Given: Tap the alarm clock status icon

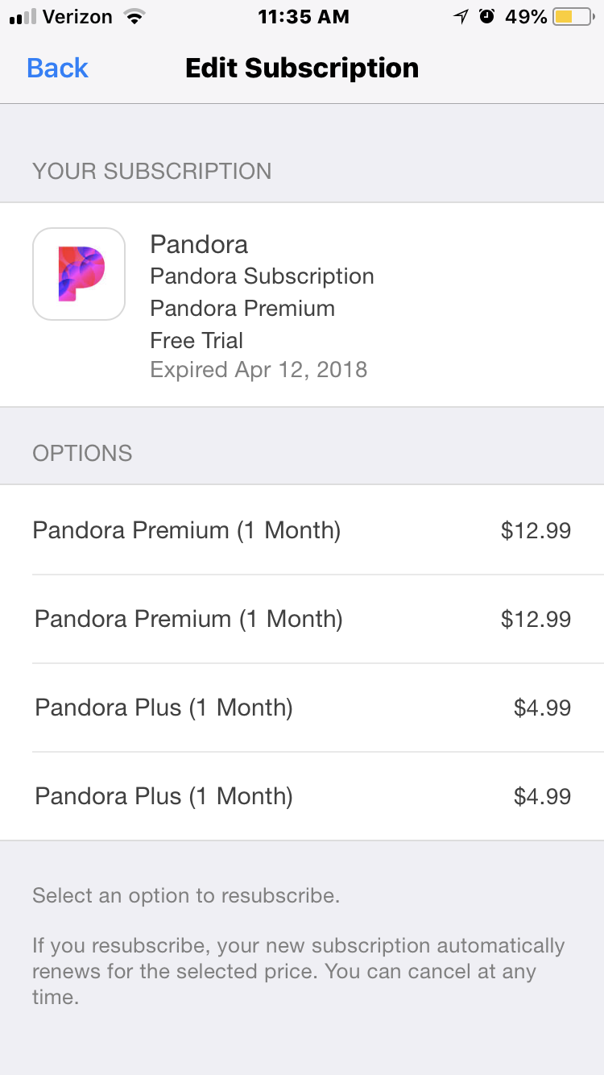Looking at the screenshot, I should point(486,17).
